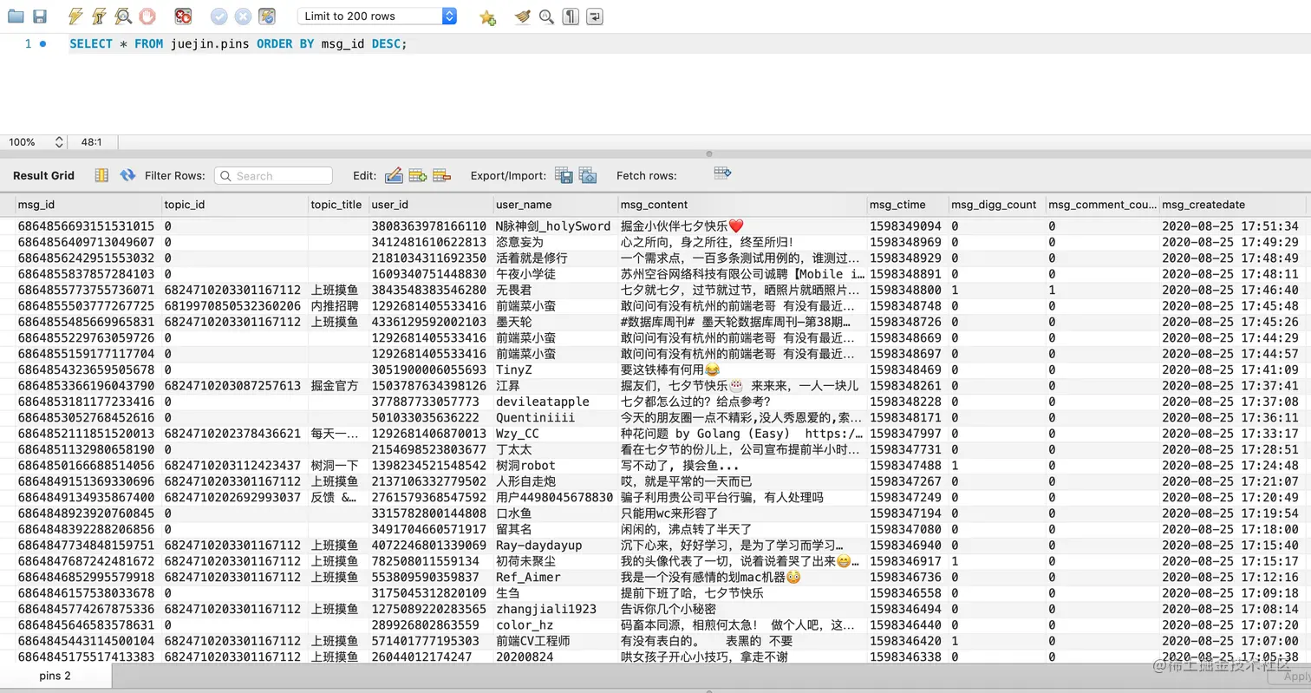Select the user_name cell Wzy_CC
Screen dimensions: 1311x693
pyautogui.click(x=556, y=434)
